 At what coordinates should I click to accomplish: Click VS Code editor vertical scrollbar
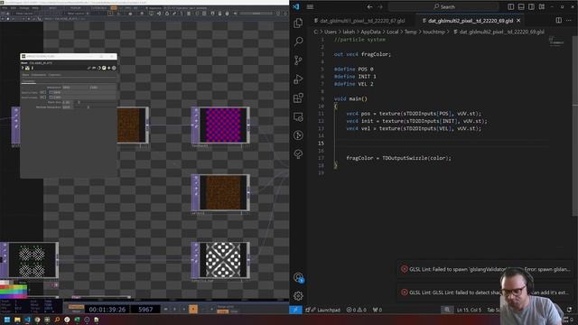(x=574, y=126)
